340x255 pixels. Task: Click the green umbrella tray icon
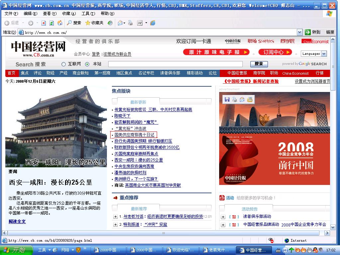coord(292,250)
